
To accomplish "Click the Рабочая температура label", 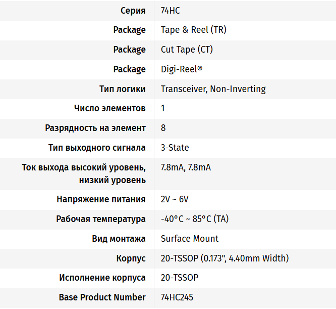I will tap(101, 219).
